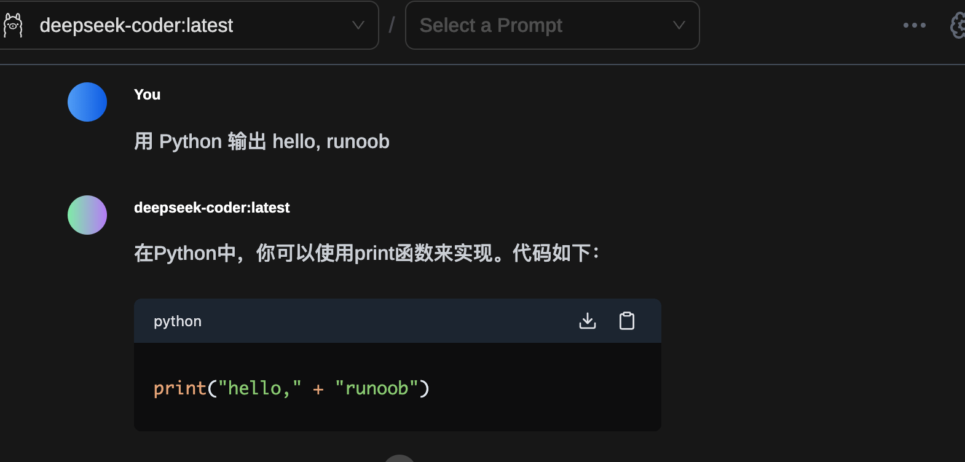This screenshot has width=965, height=462.
Task: Copy the code block to clipboard
Action: (x=626, y=321)
